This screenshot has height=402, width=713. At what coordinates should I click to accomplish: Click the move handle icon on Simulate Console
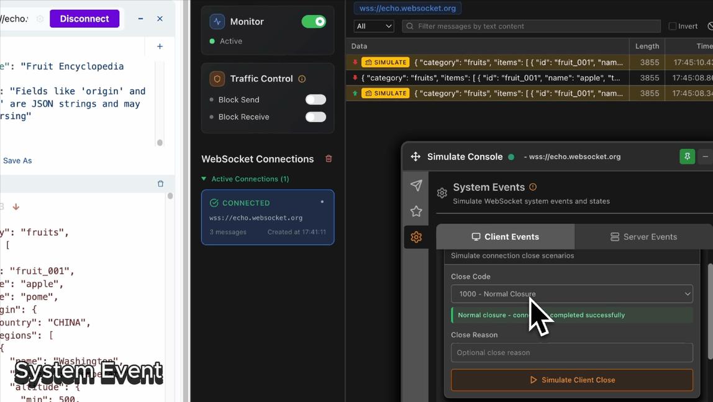click(x=415, y=156)
